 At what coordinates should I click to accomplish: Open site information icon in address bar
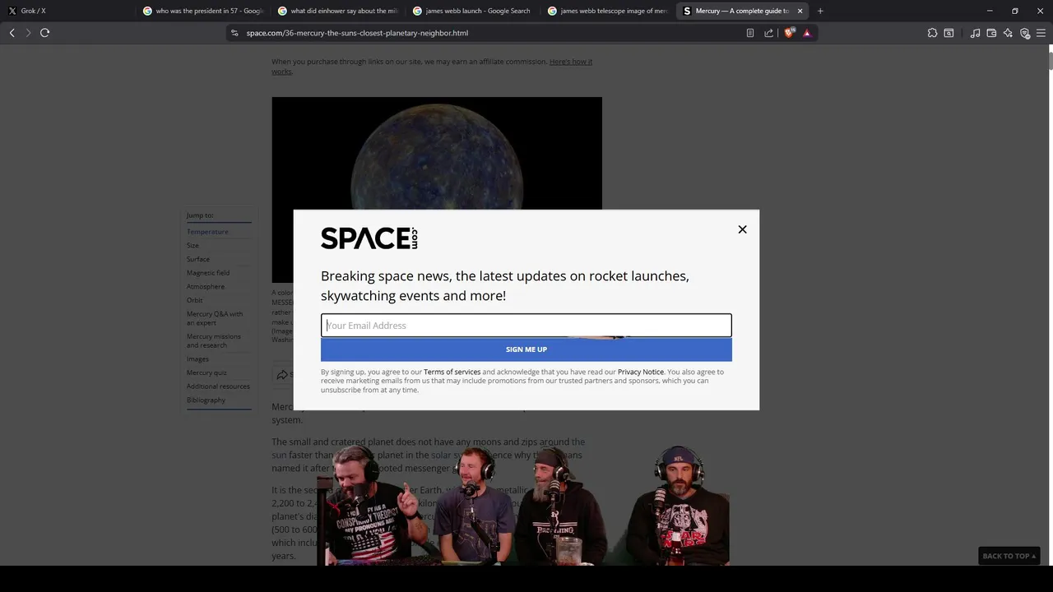(234, 33)
